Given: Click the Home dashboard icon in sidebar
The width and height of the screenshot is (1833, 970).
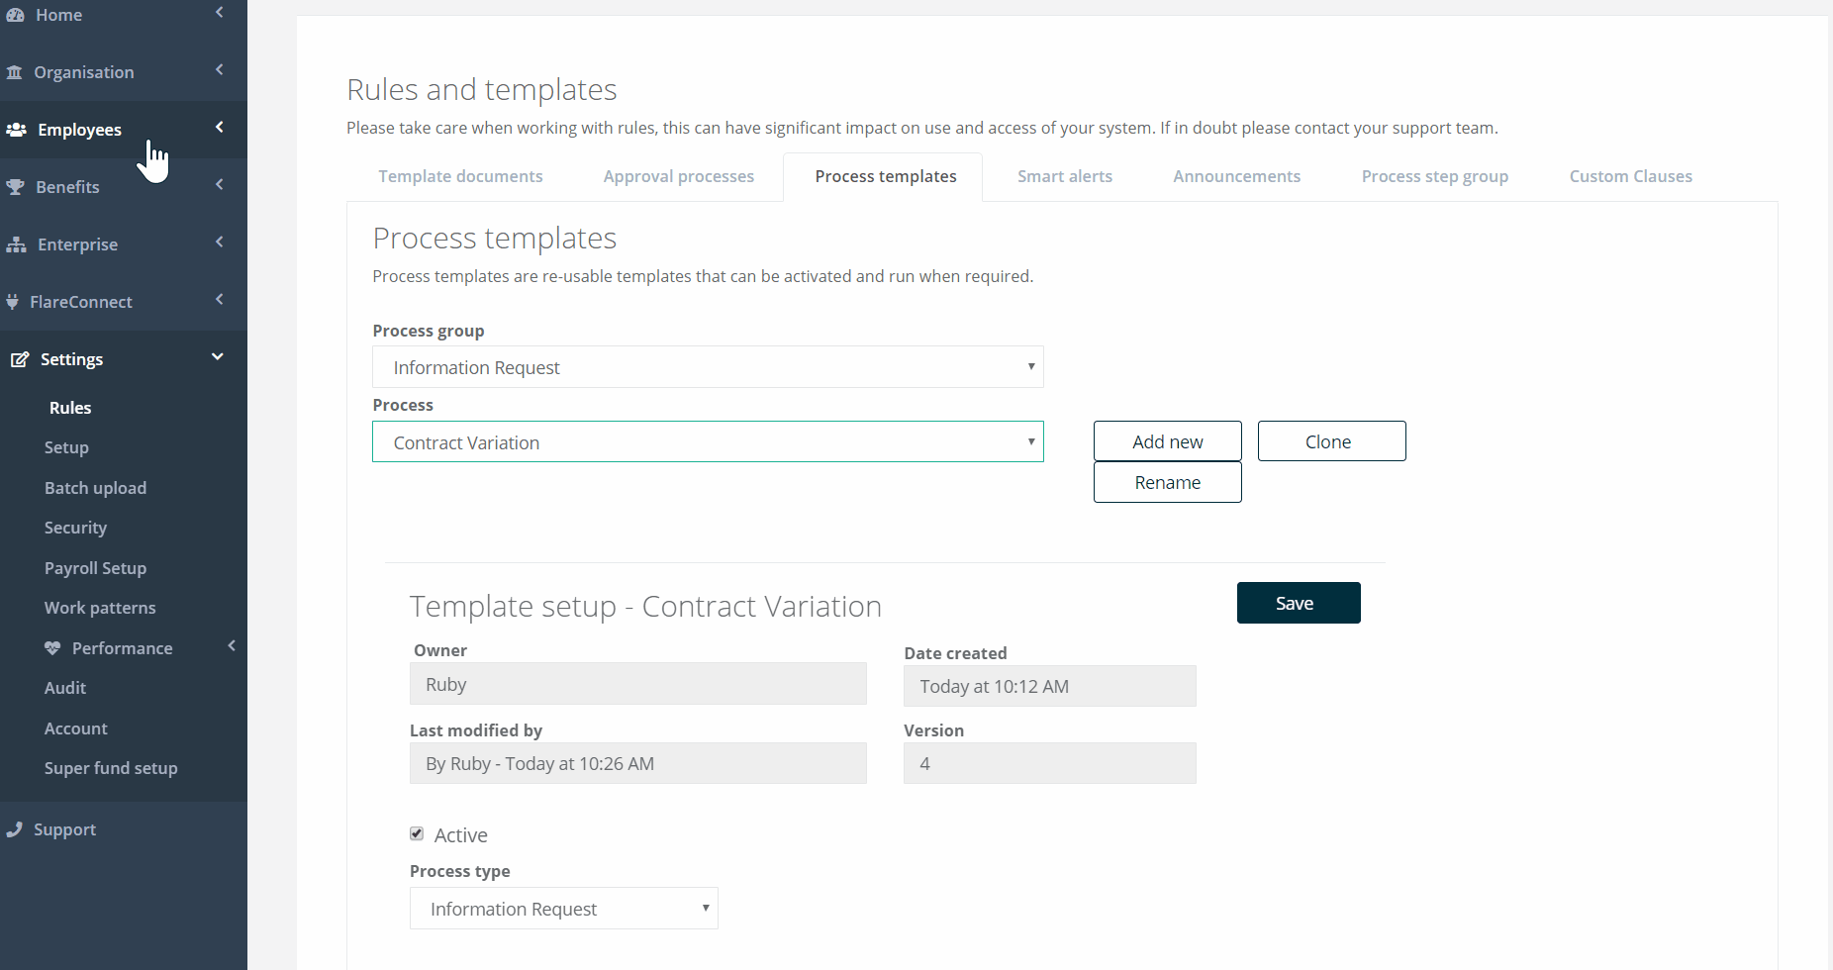Looking at the screenshot, I should click(15, 15).
